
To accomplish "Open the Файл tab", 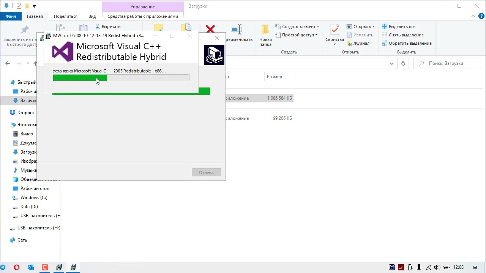I will tap(11, 16).
